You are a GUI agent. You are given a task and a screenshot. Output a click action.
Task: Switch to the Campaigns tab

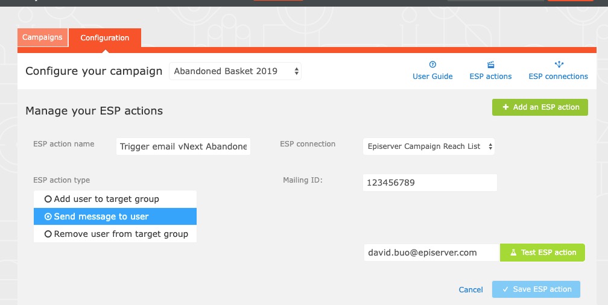[x=42, y=37]
